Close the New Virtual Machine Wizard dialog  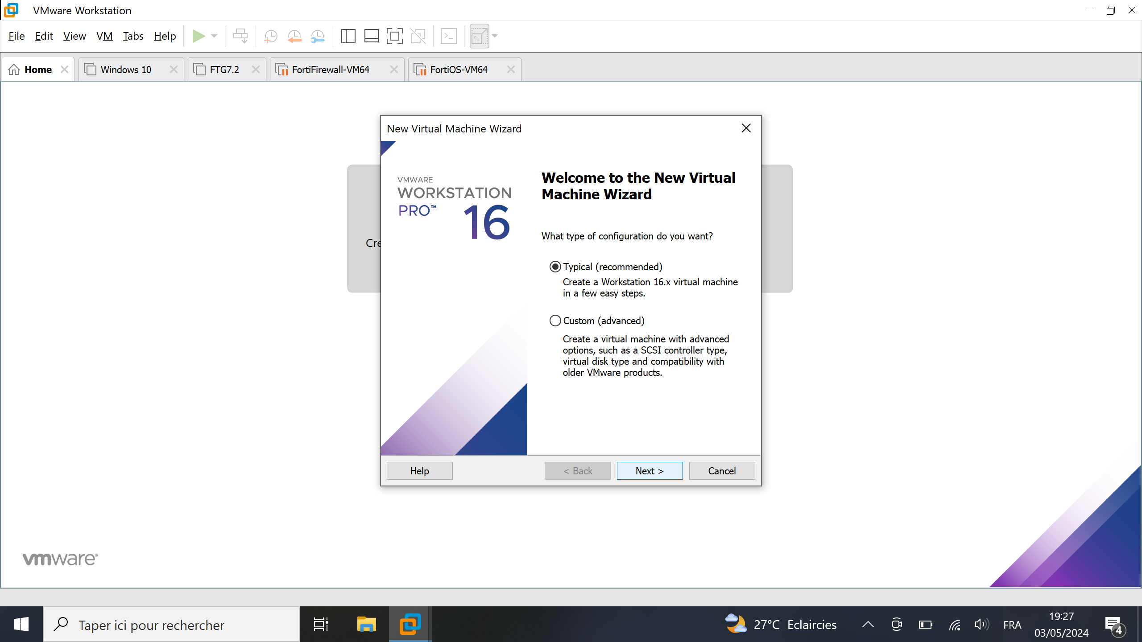pyautogui.click(x=746, y=128)
